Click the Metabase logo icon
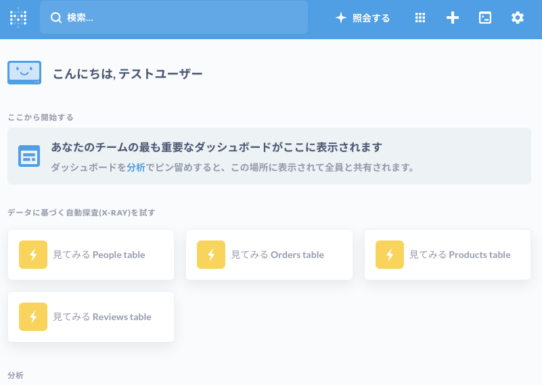Viewport: 542px width, 385px height. click(18, 18)
